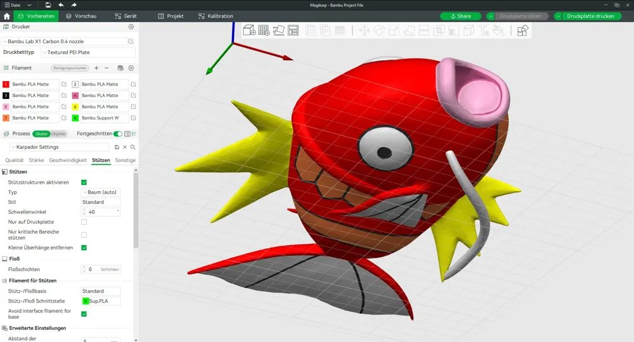The width and height of the screenshot is (634, 342).
Task: Remove a filament with minus icon
Action: click(107, 68)
